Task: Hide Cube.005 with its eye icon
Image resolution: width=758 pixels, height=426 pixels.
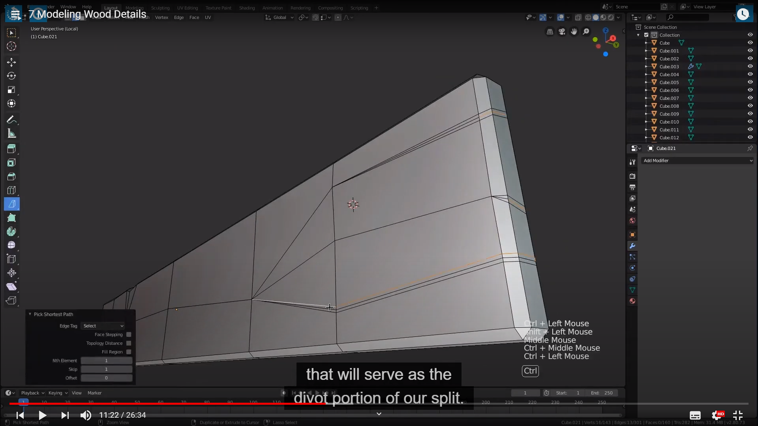Action: pyautogui.click(x=750, y=82)
